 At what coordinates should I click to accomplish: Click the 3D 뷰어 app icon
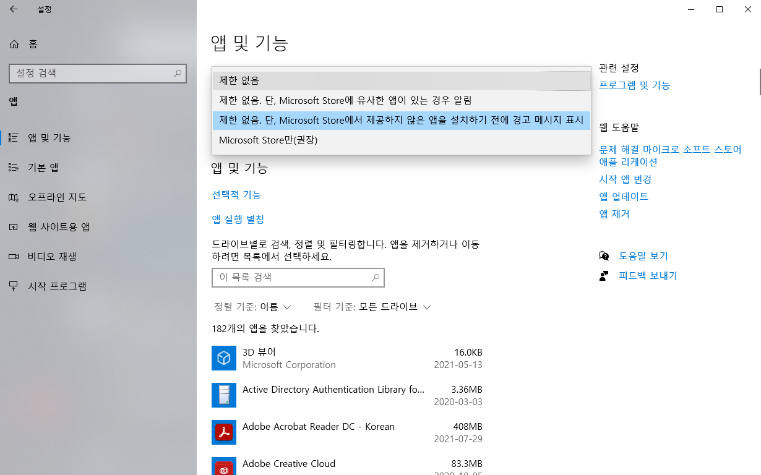224,358
